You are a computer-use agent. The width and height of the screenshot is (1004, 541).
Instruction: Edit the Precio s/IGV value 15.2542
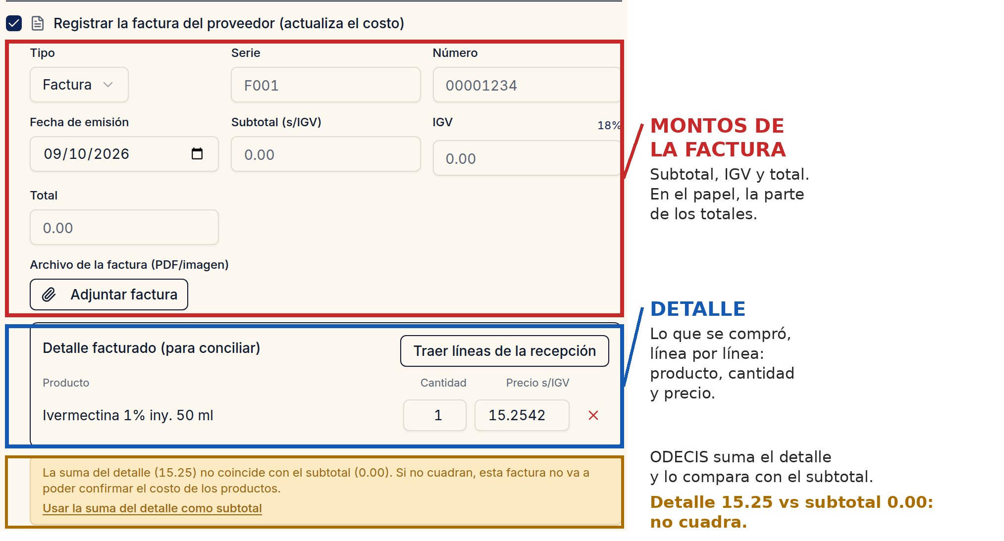pos(522,415)
